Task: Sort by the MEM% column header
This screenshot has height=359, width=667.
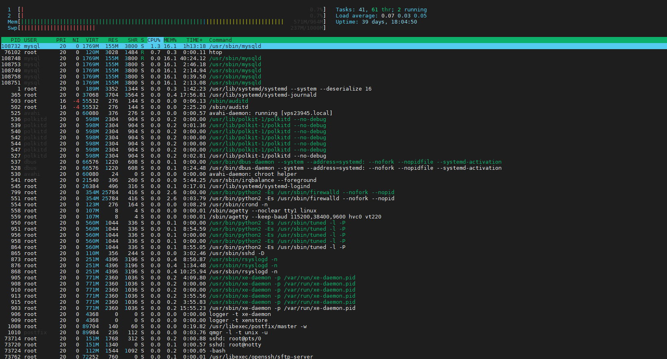Action: [170, 40]
